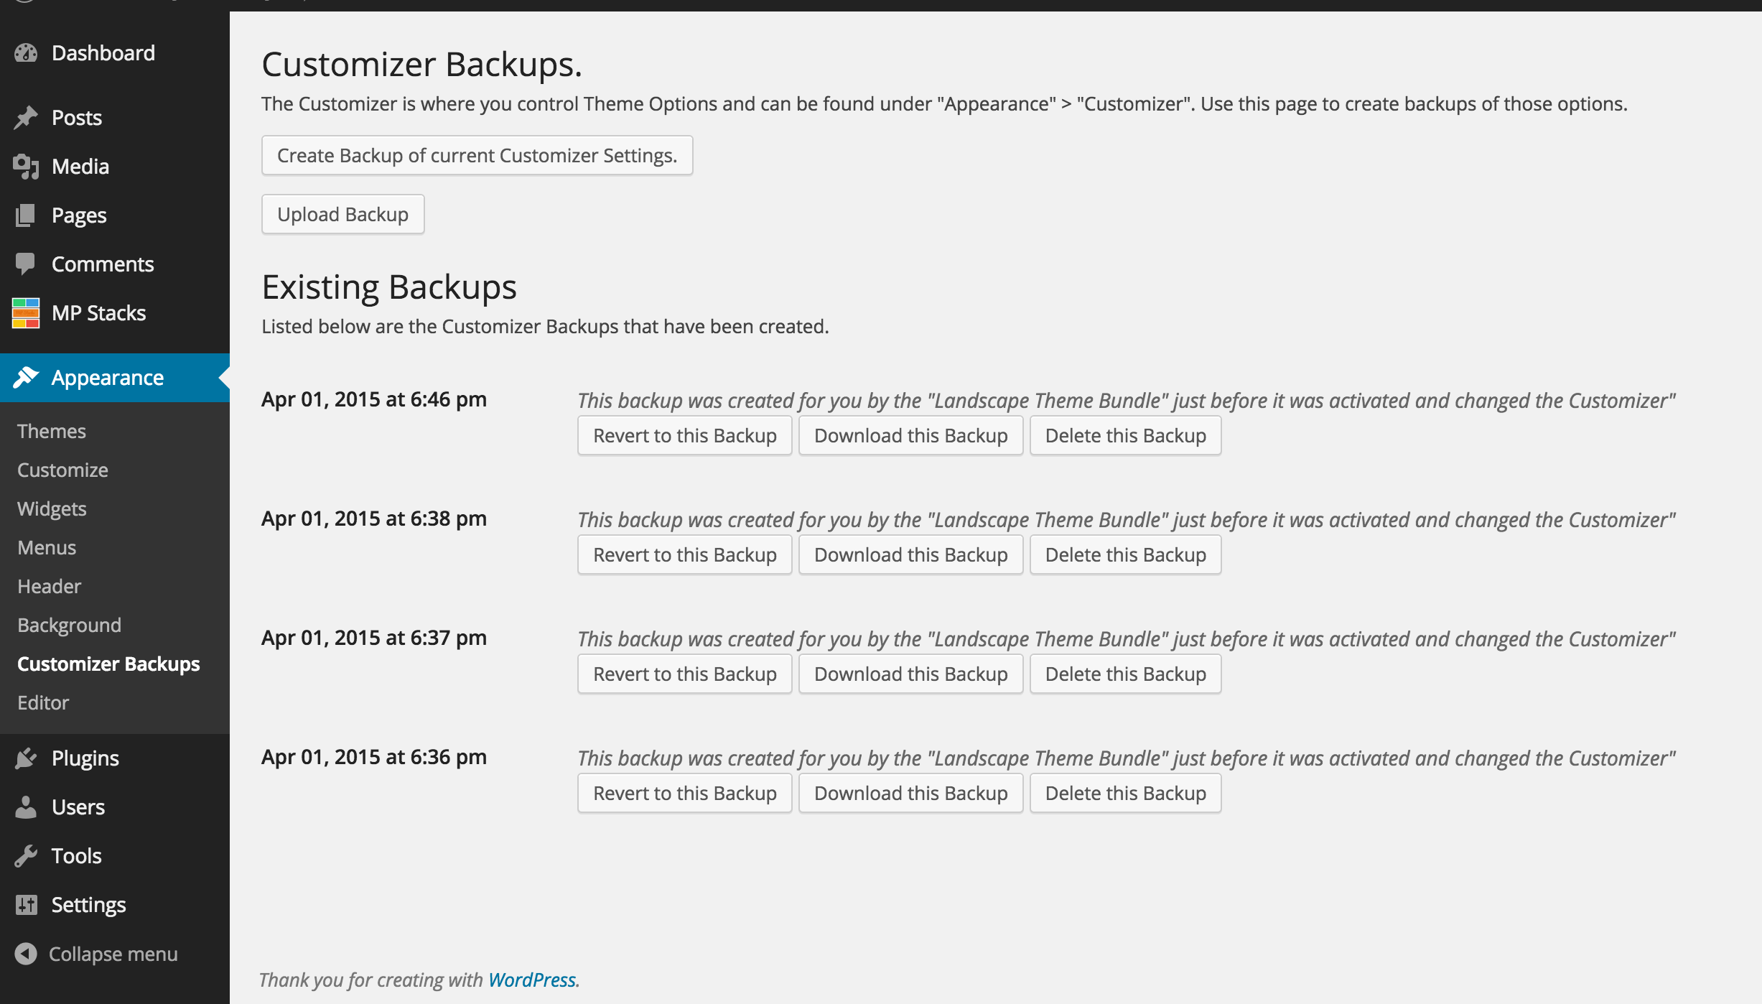Click the Media icon in sidebar
The height and width of the screenshot is (1004, 1762).
pyautogui.click(x=26, y=167)
